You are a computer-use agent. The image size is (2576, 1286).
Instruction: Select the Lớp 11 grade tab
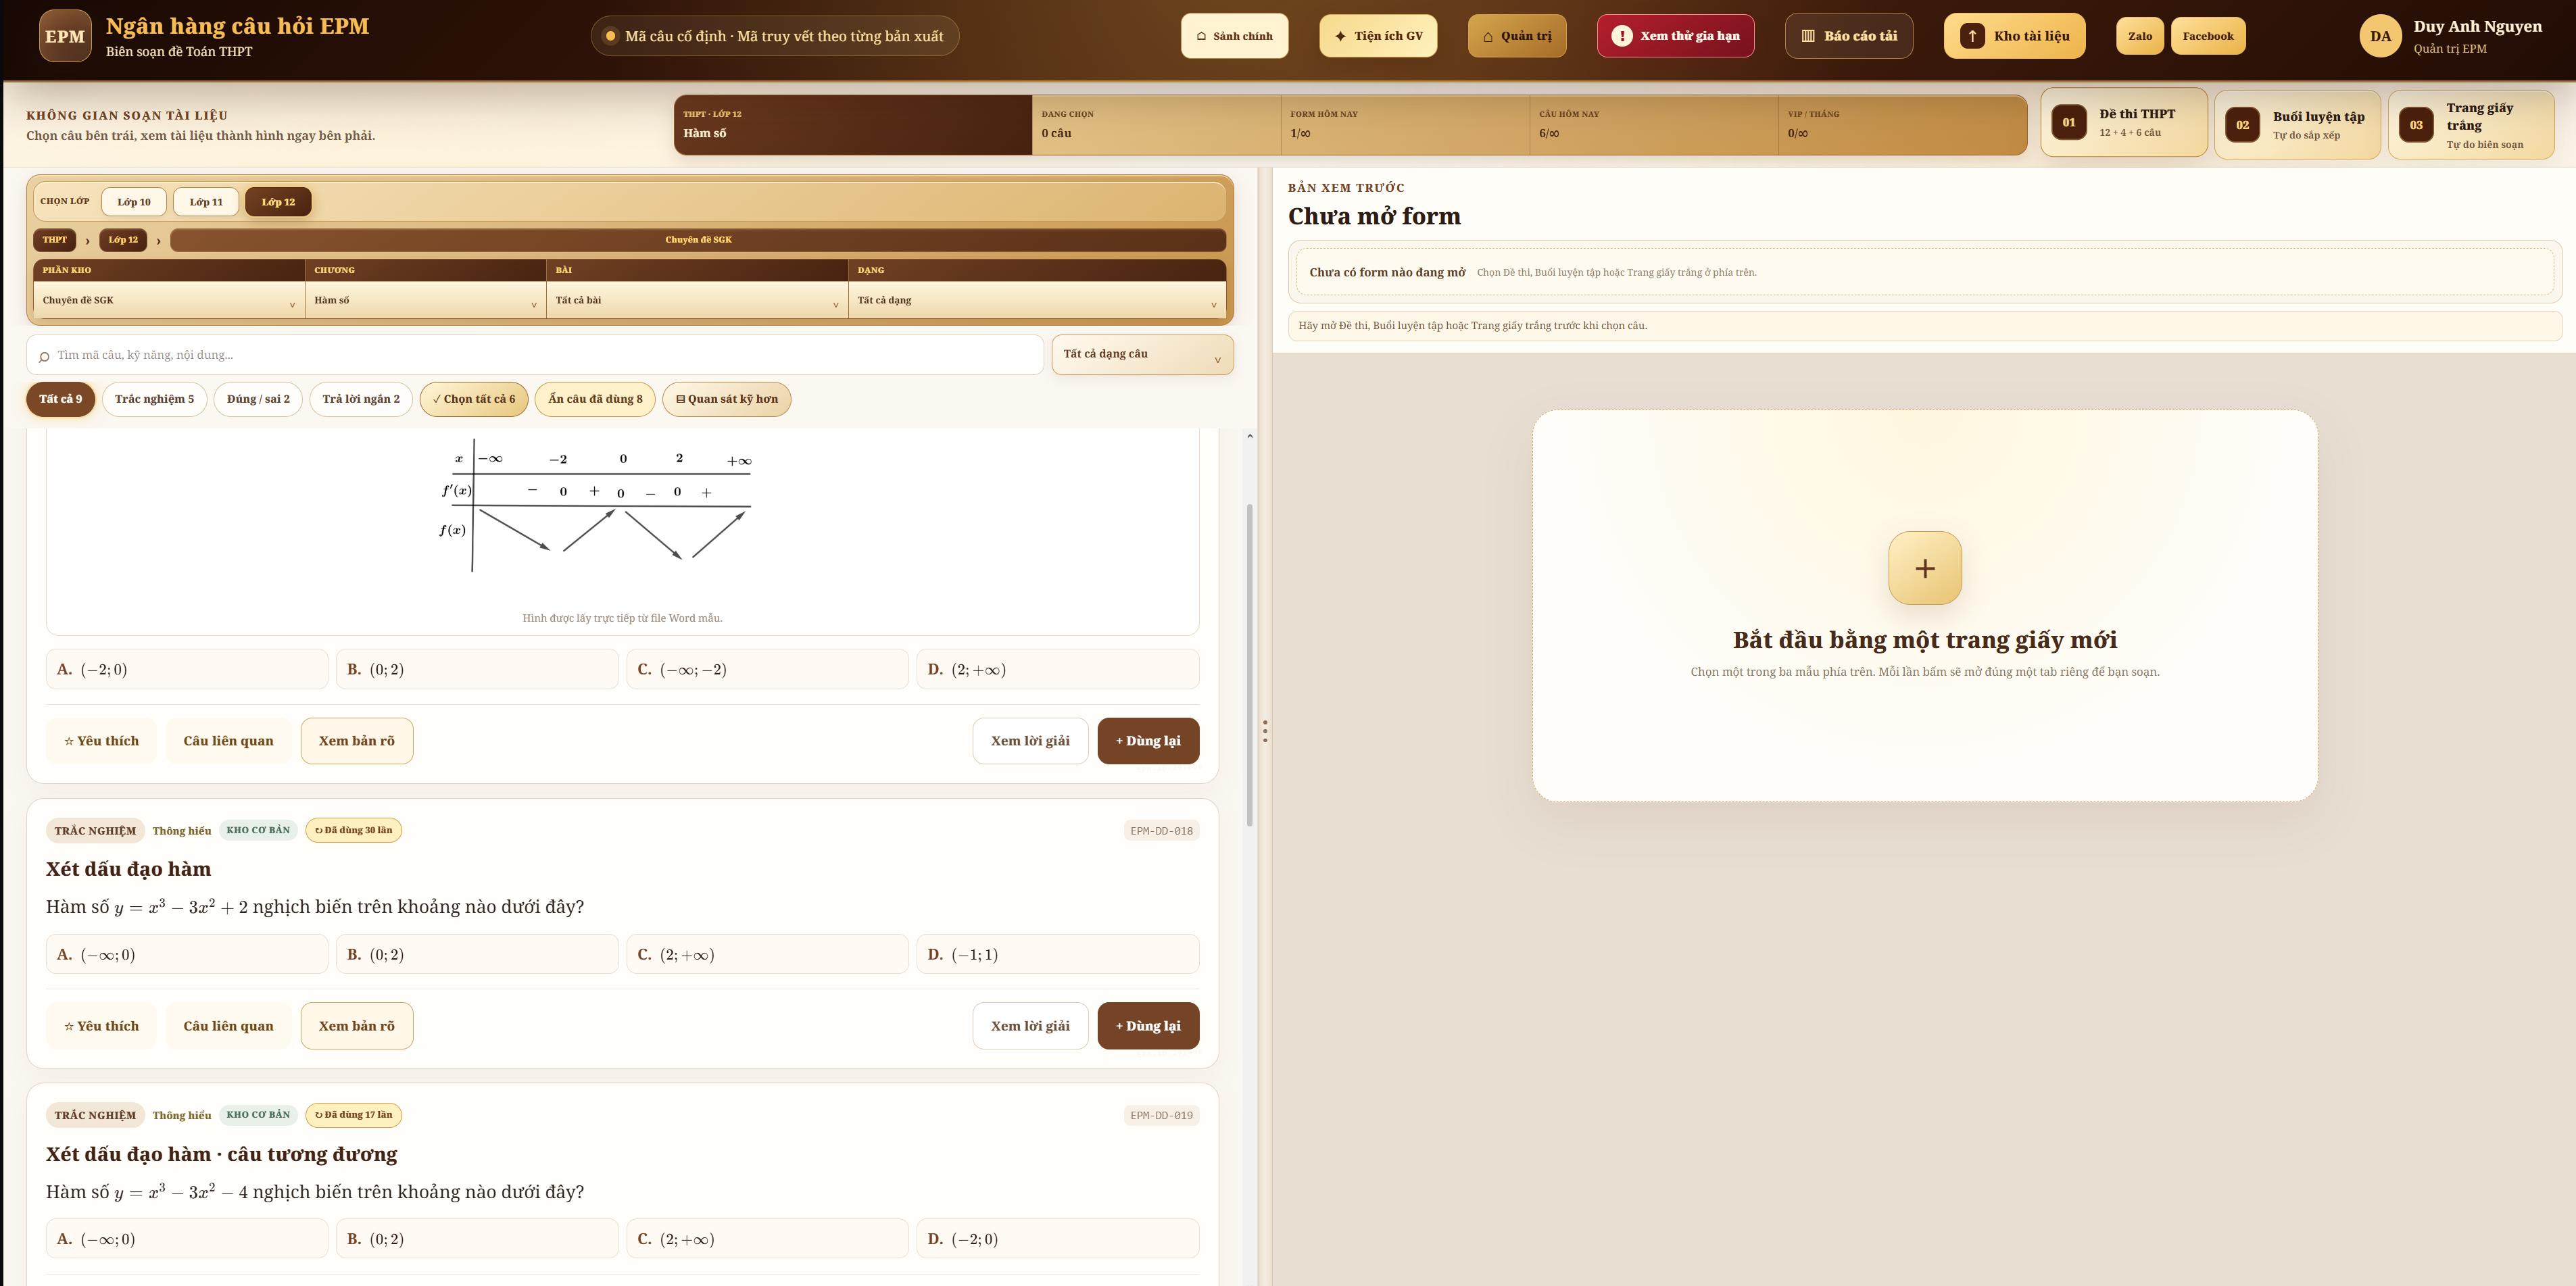click(x=206, y=202)
